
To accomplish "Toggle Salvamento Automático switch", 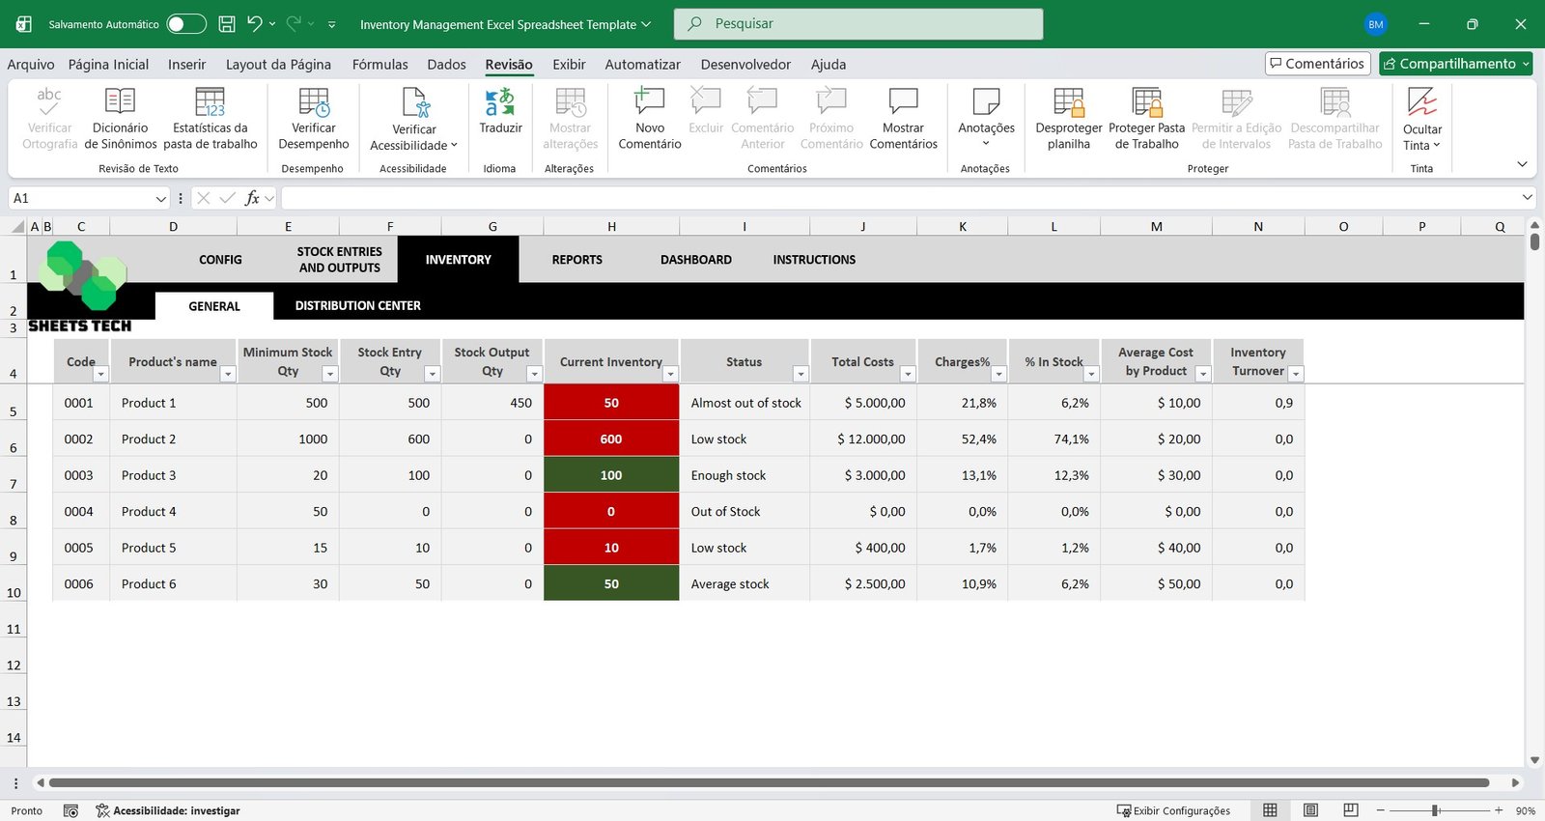I will coord(185,24).
